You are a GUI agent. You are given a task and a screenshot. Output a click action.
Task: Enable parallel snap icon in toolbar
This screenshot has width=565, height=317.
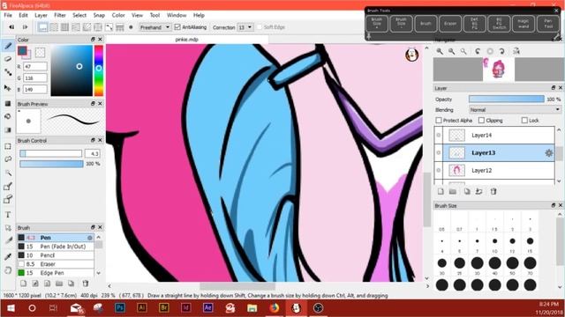point(54,27)
